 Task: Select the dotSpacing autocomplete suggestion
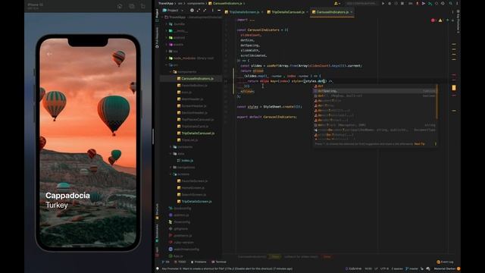375,91
